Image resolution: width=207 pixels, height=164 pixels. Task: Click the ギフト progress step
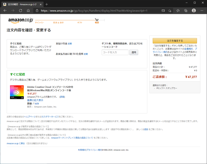80,23
